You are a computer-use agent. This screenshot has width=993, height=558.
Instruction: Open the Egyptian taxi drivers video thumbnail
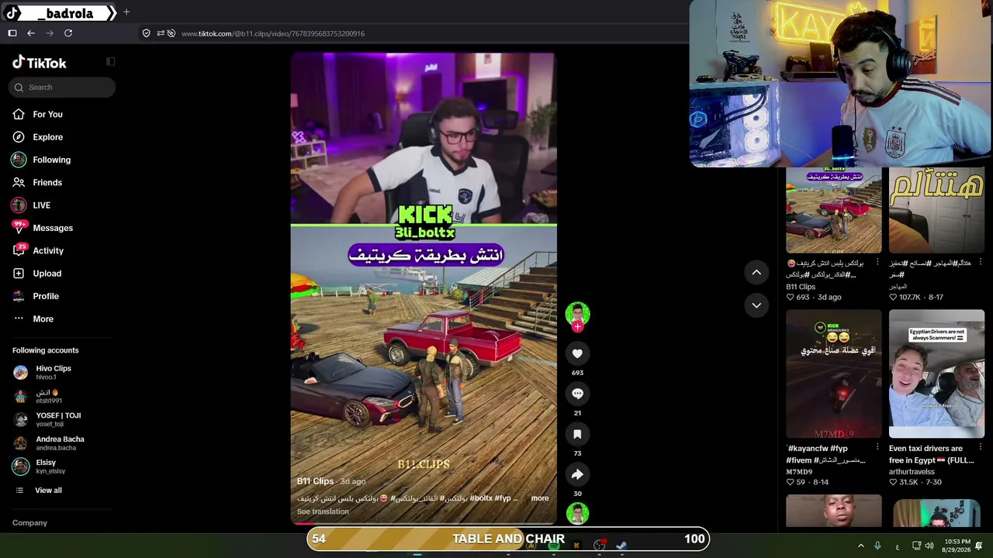pos(937,374)
